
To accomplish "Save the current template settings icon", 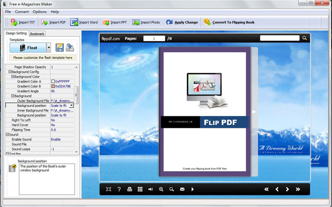I will [60, 47].
